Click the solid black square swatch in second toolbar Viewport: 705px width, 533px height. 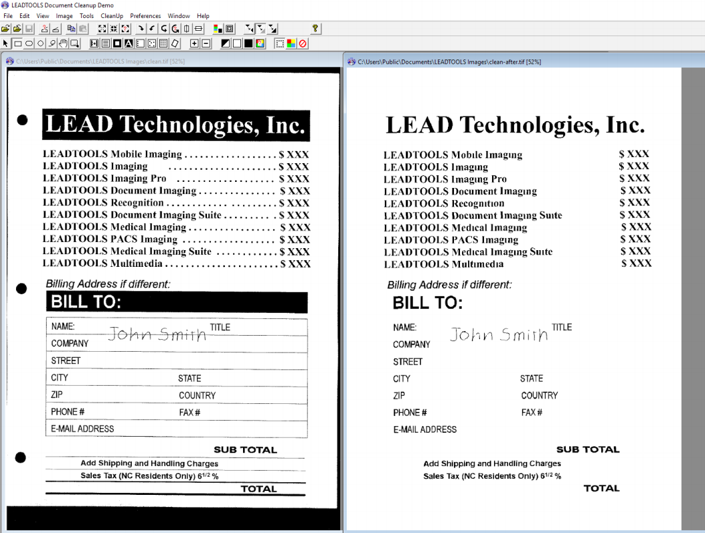click(248, 43)
